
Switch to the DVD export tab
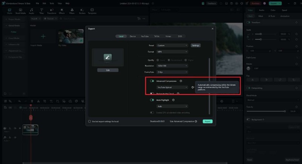[x=180, y=36]
